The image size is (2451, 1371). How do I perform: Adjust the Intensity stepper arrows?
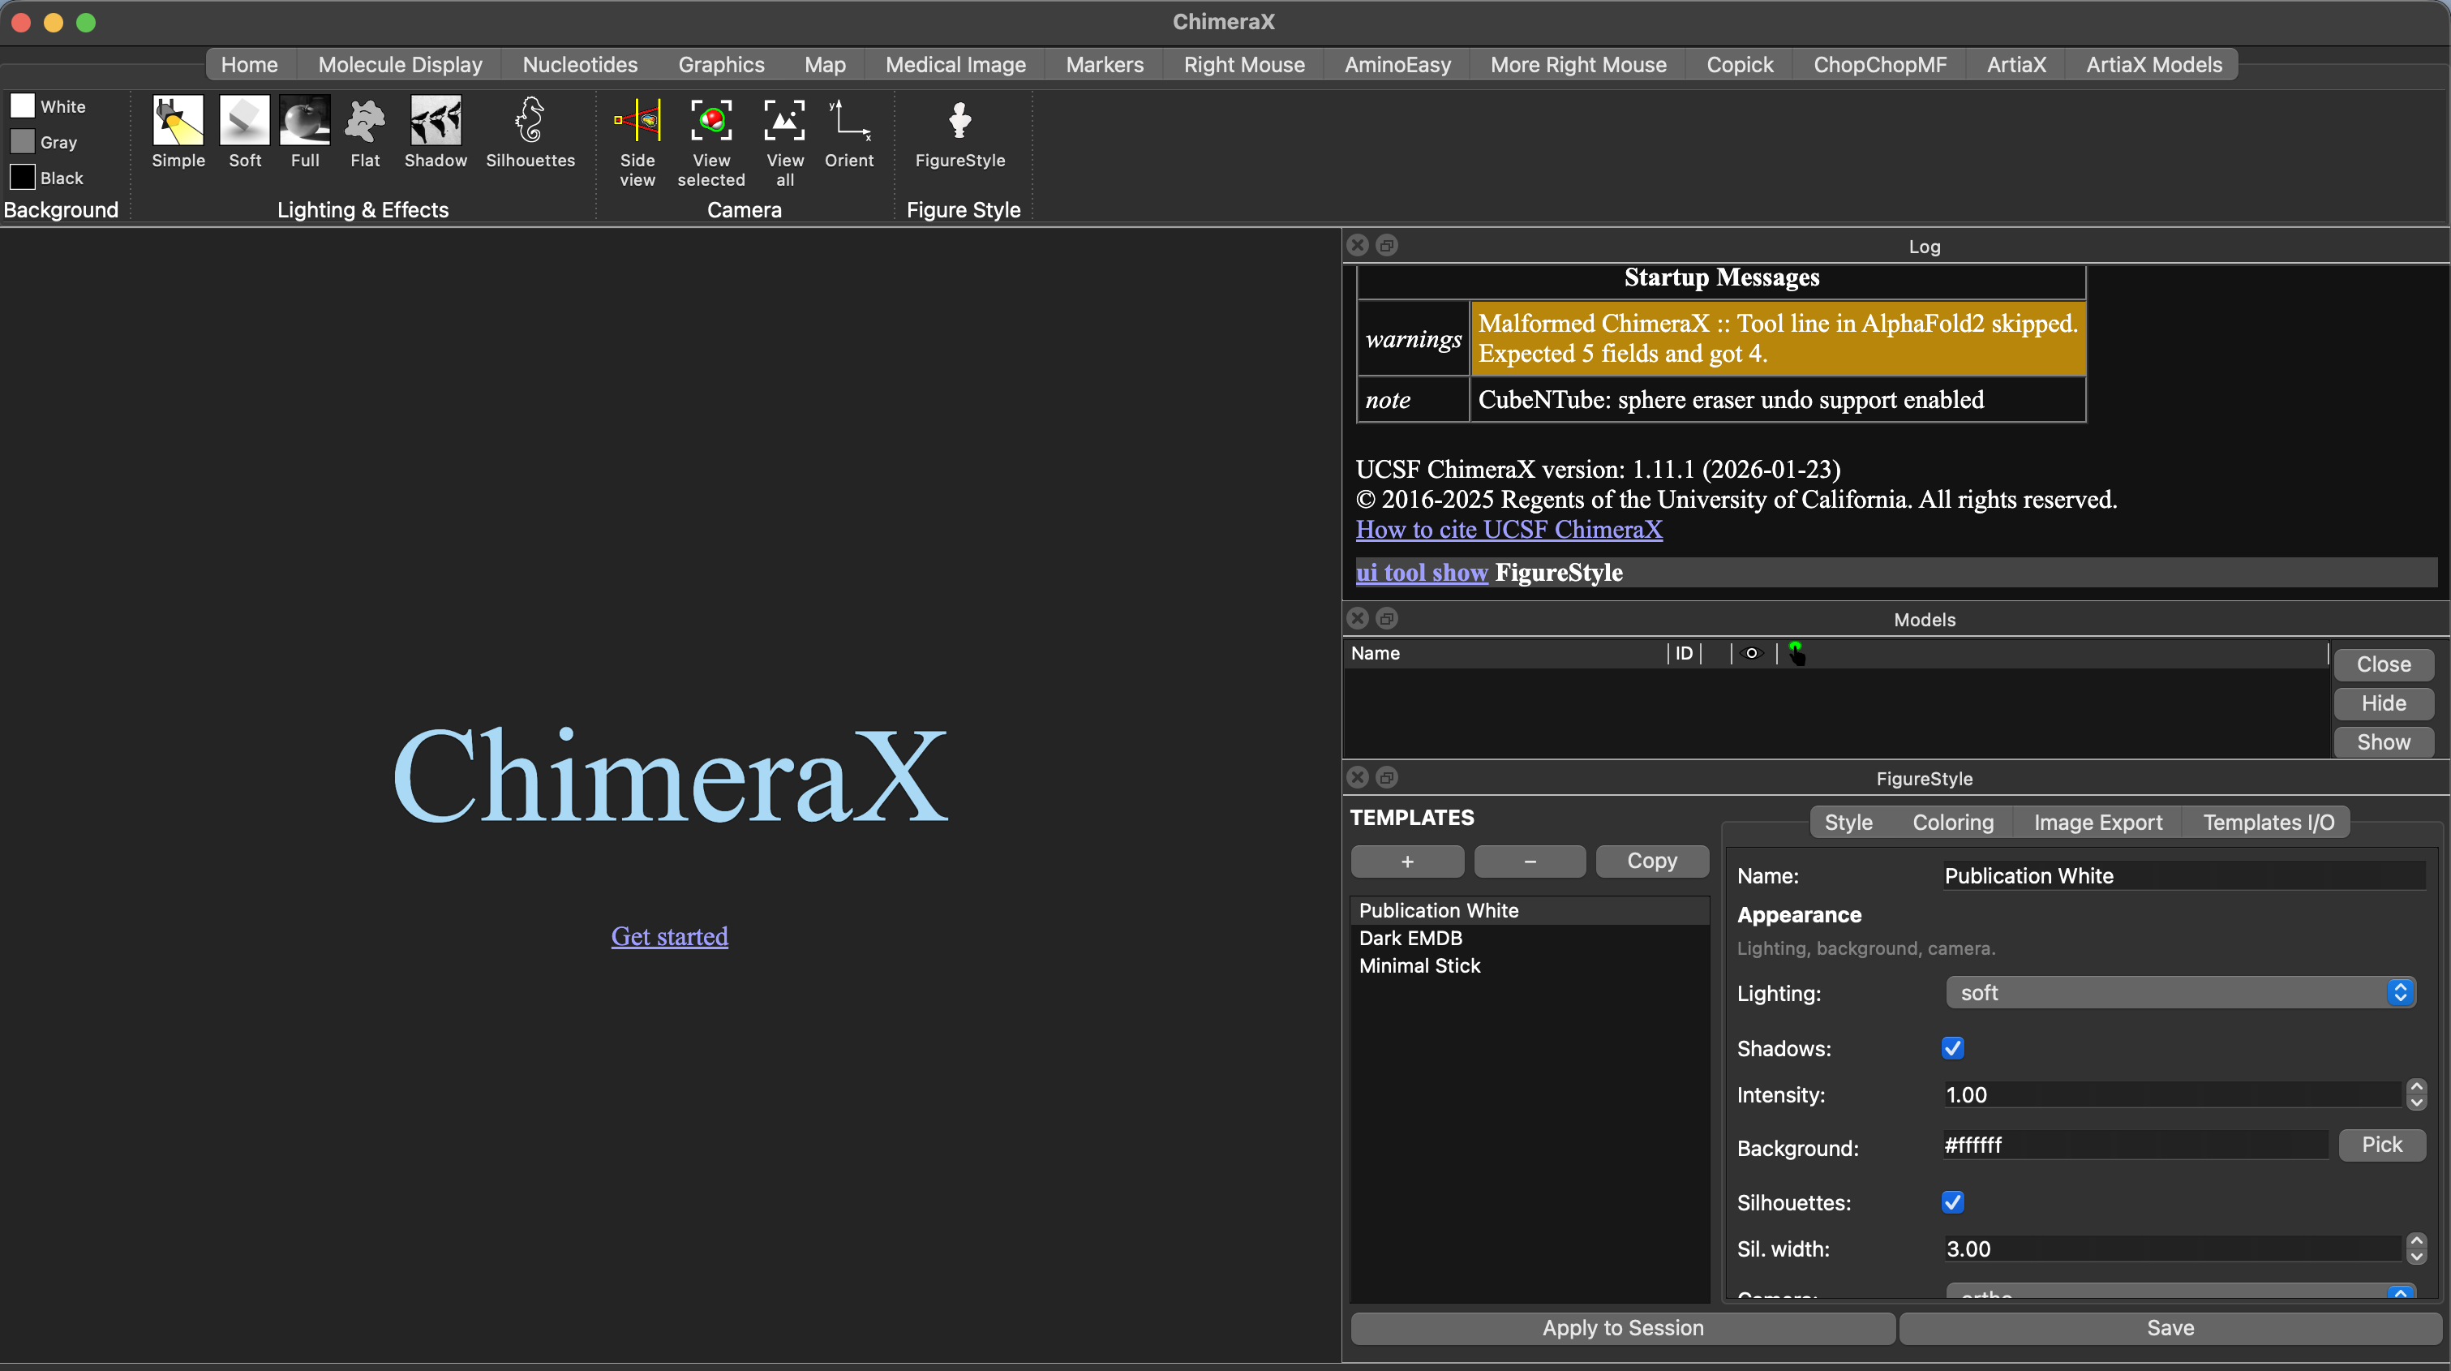click(x=2416, y=1094)
